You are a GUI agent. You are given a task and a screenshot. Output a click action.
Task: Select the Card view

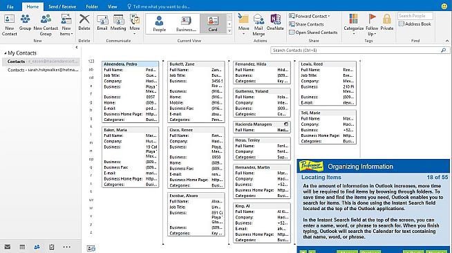[213, 24]
